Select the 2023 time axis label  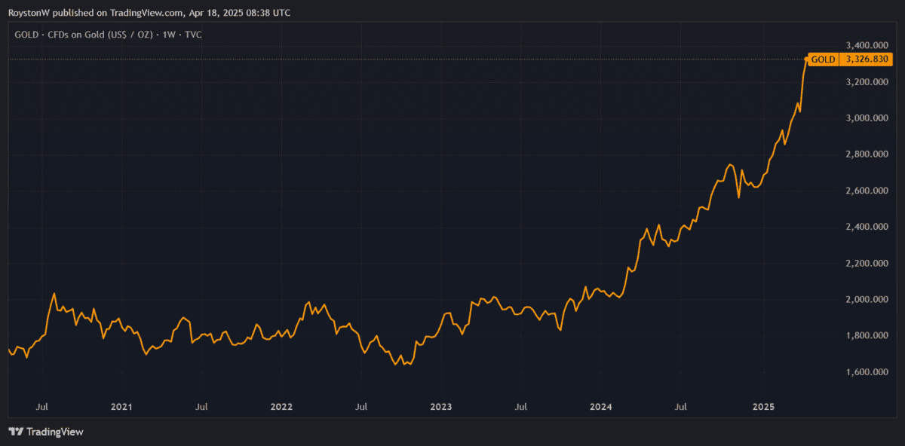tap(441, 407)
